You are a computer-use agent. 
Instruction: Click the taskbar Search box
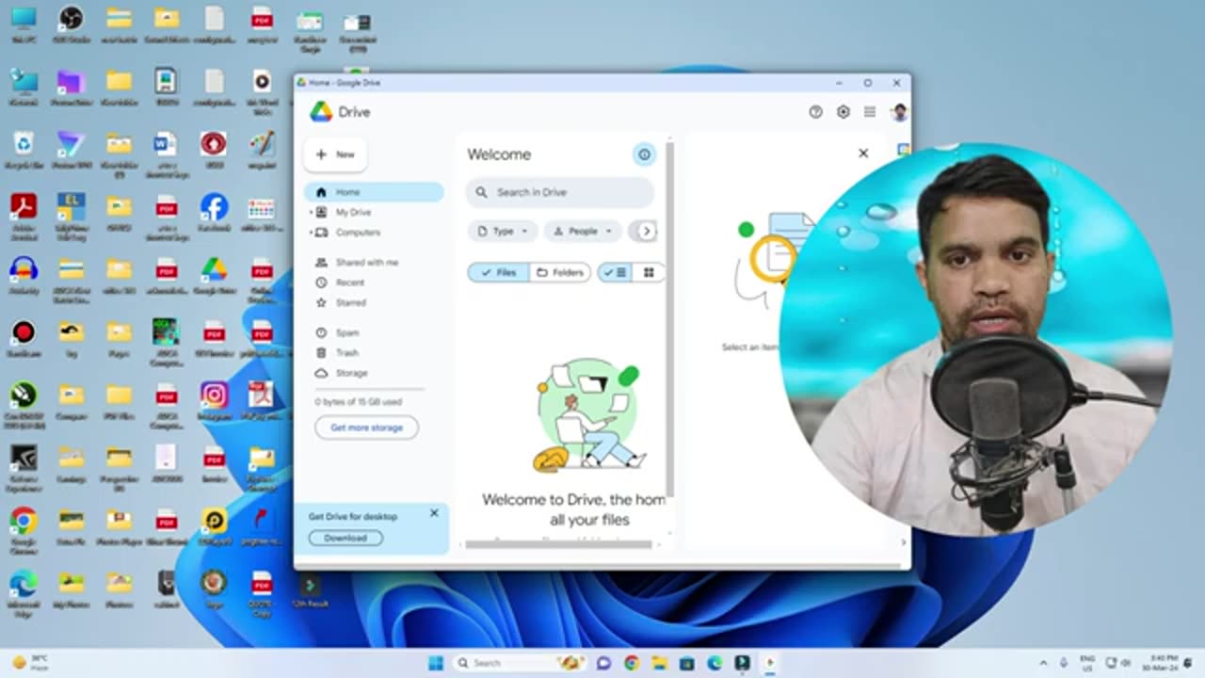click(520, 663)
